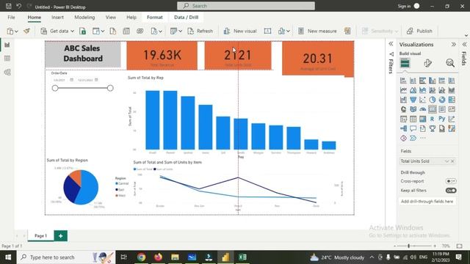Image resolution: width=470 pixels, height=264 pixels.
Task: Add a new report page
Action: tap(60, 235)
